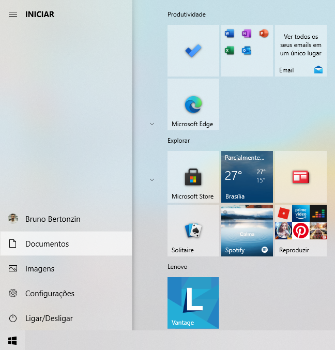Viewport: 335px width, 350px height.
Task: Click the Produtividade group header
Action: coord(187,14)
